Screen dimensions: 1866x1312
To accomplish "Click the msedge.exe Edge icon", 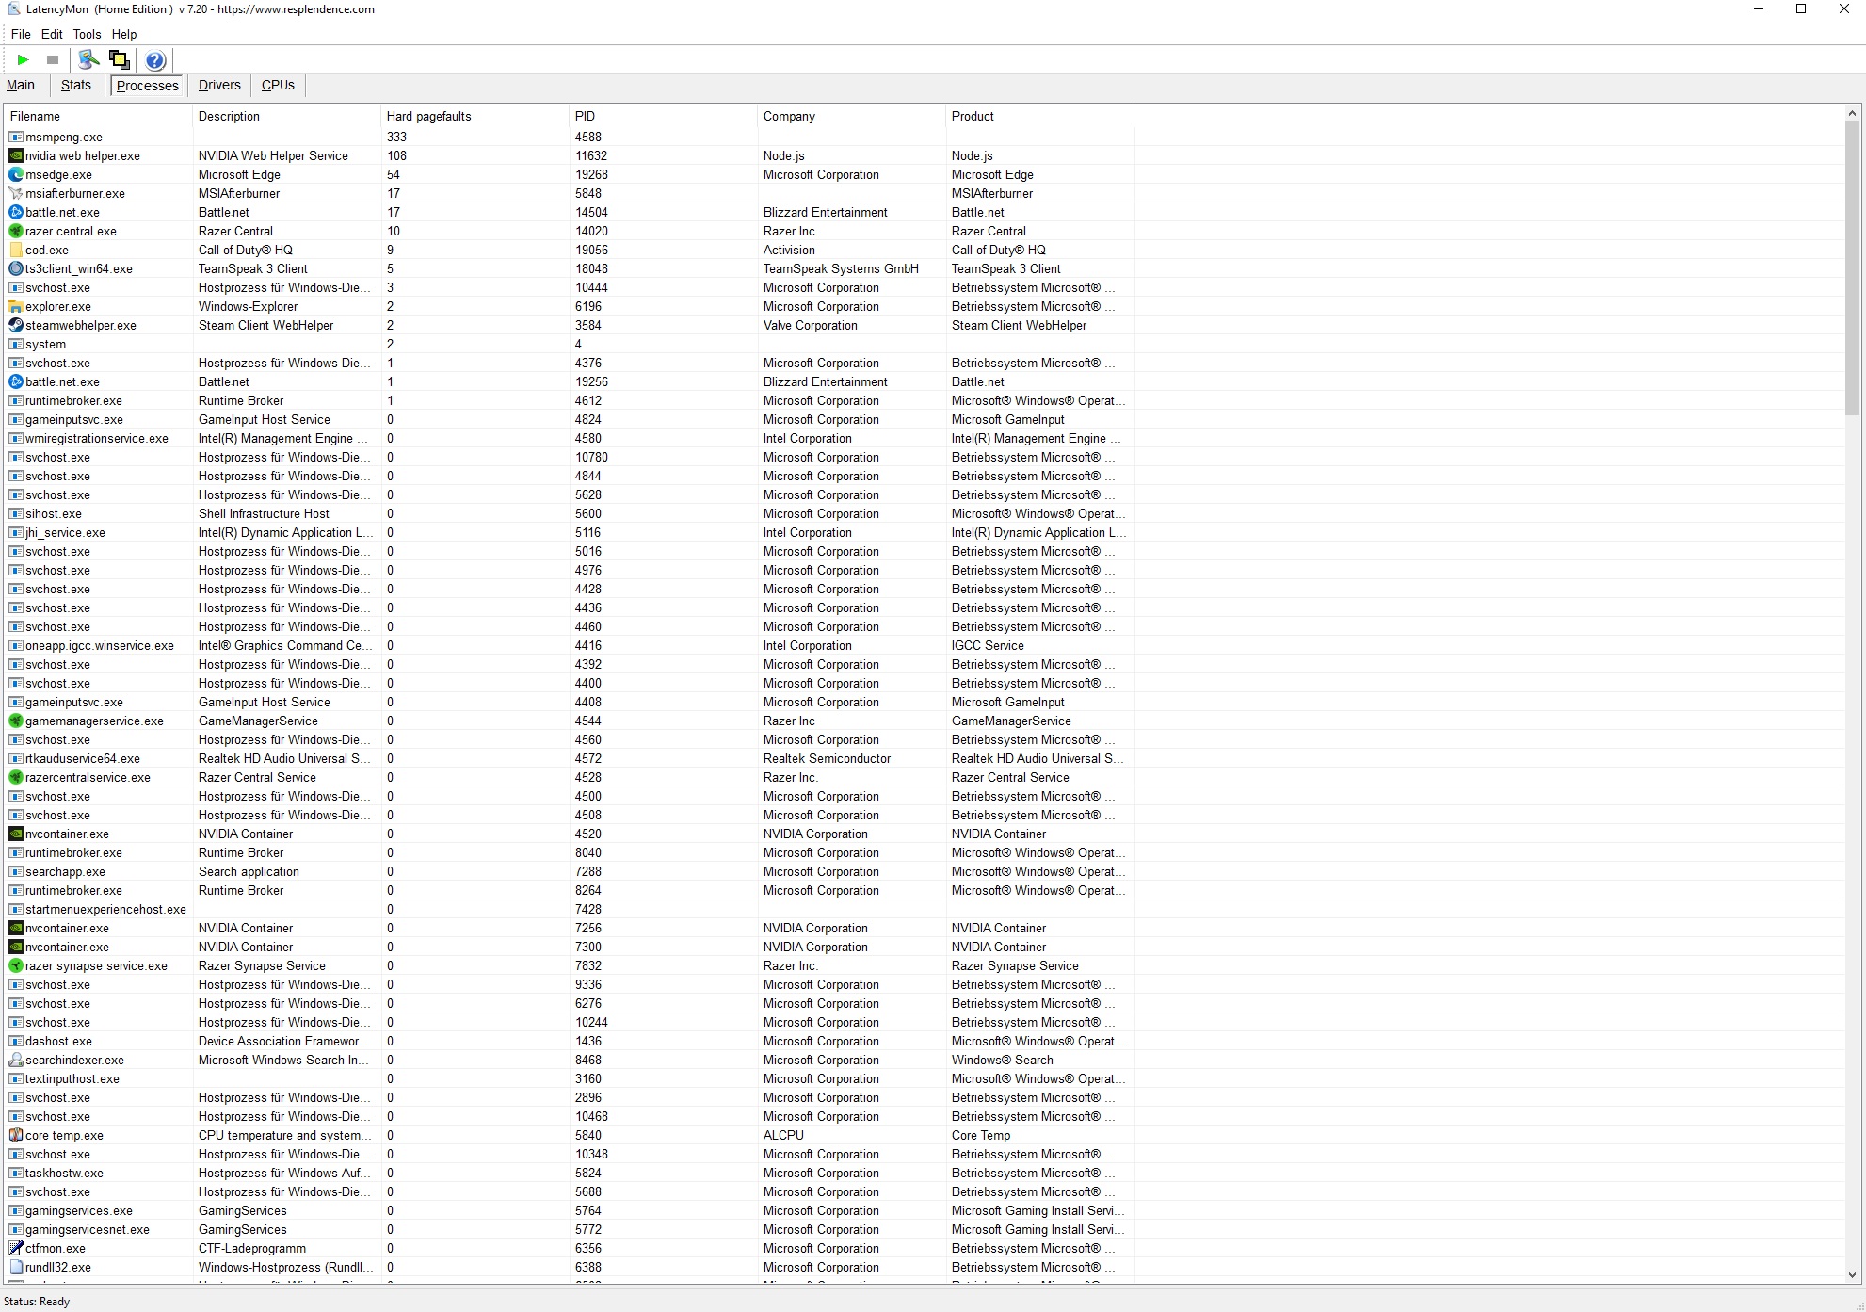I will click(16, 175).
